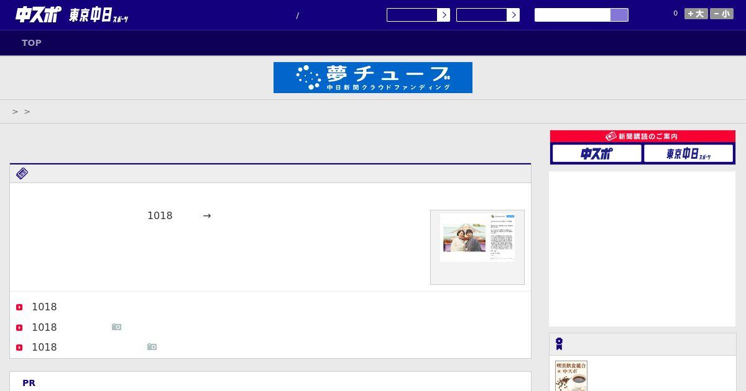Choose 中スポ subscription button in sidebar
This screenshot has width=746, height=391.
[x=597, y=153]
